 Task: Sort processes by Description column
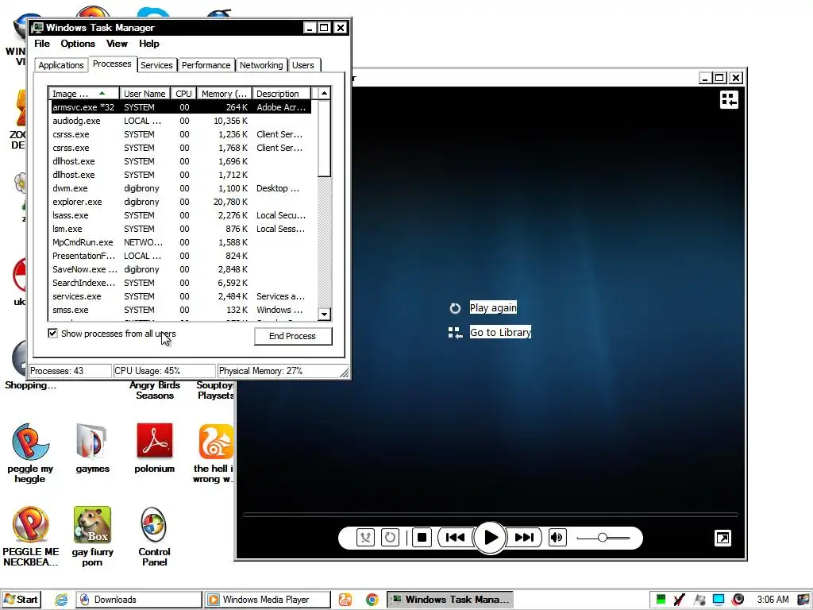click(x=281, y=94)
